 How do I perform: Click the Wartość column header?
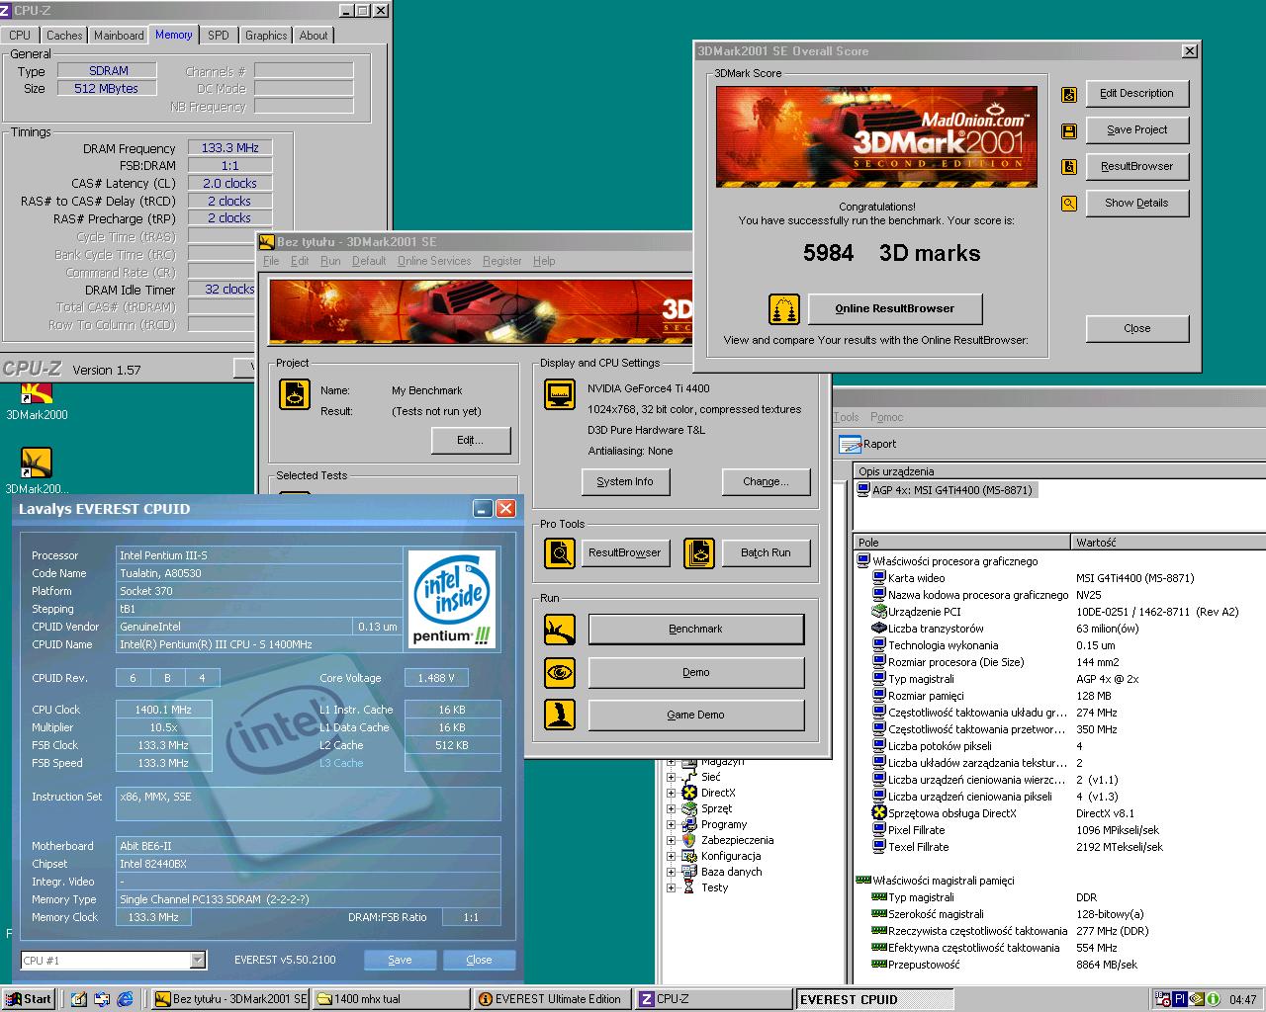click(1169, 542)
